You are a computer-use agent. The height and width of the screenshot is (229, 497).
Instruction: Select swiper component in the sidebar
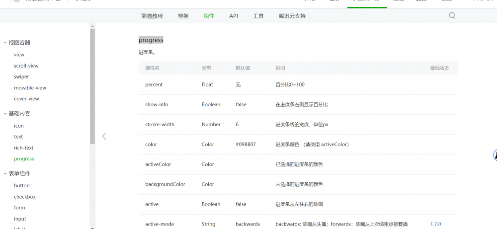(21, 76)
